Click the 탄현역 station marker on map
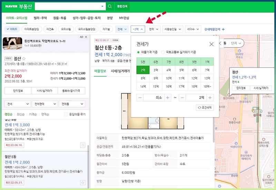 (257, 111)
